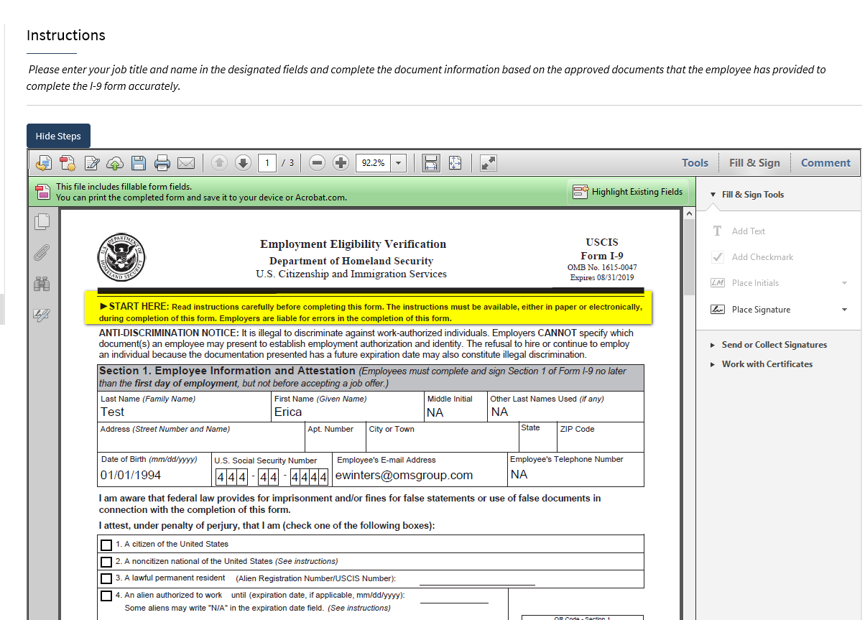This screenshot has height=620, width=865.
Task: Check 'An alien authorized to work' box
Action: (106, 596)
